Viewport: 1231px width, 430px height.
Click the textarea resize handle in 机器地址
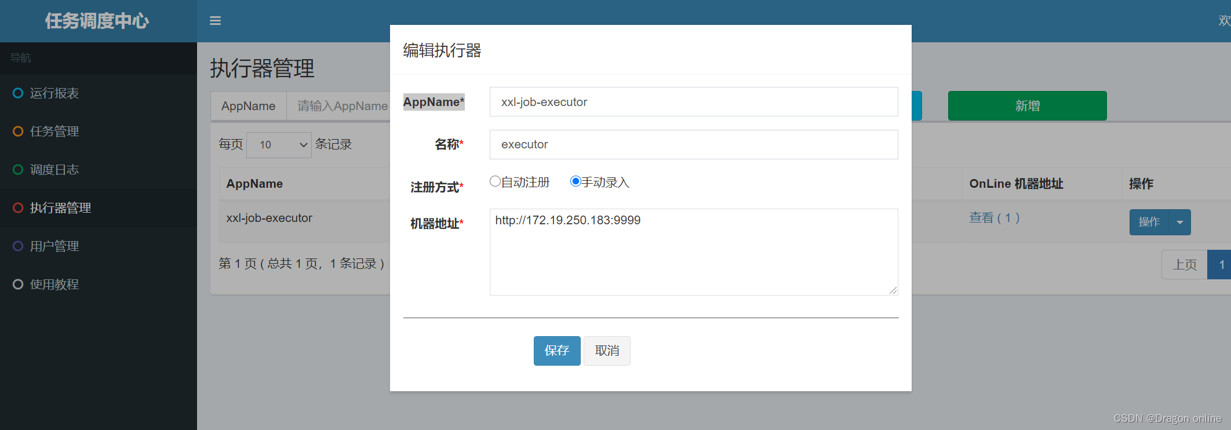(893, 290)
